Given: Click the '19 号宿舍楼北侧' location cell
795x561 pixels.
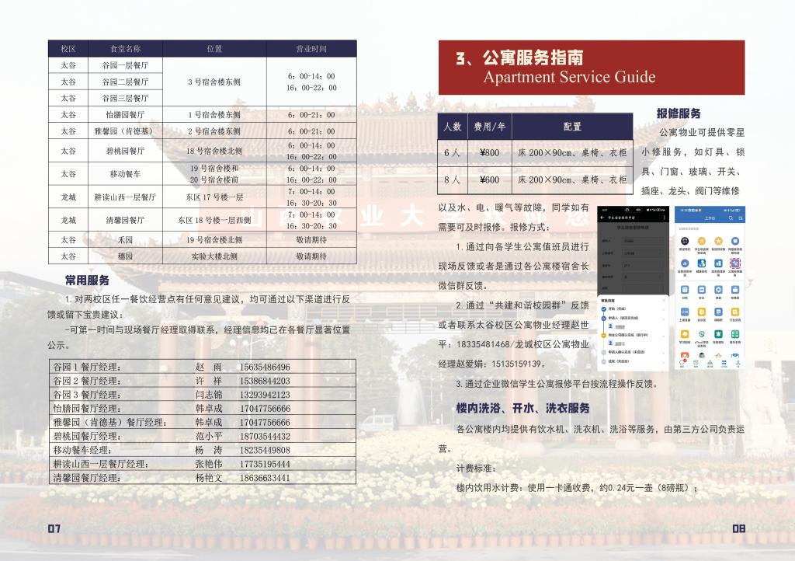Looking at the screenshot, I should pyautogui.click(x=214, y=240).
